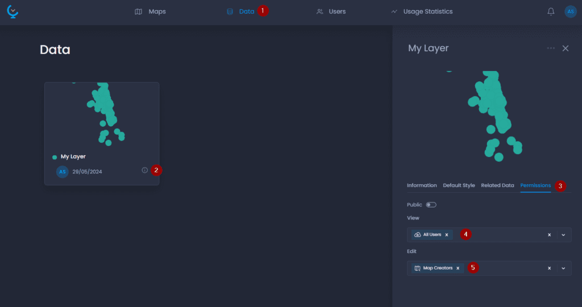Click the info icon on My Layer card
The image size is (582, 307).
pyautogui.click(x=145, y=170)
